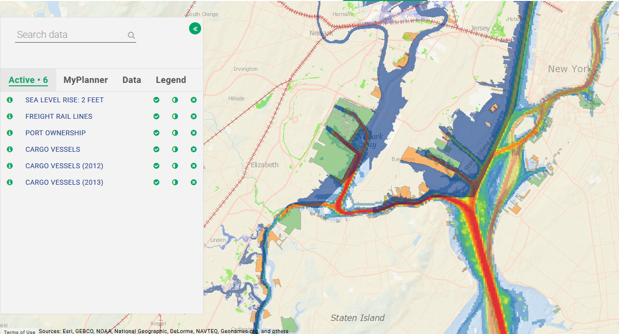Toggle Cargo Vessels (2012) visibility checkmark
619x334 pixels.
pyautogui.click(x=157, y=166)
